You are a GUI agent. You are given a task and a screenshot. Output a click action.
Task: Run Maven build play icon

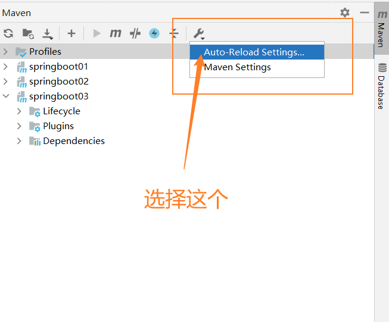pyautogui.click(x=97, y=33)
